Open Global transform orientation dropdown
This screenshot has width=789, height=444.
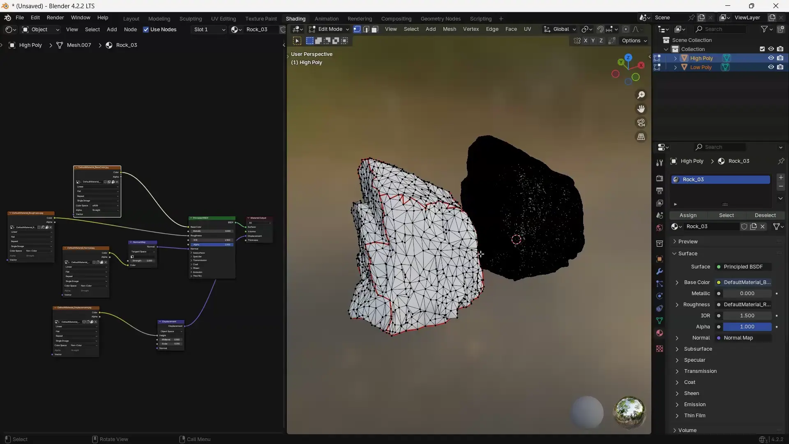[560, 29]
